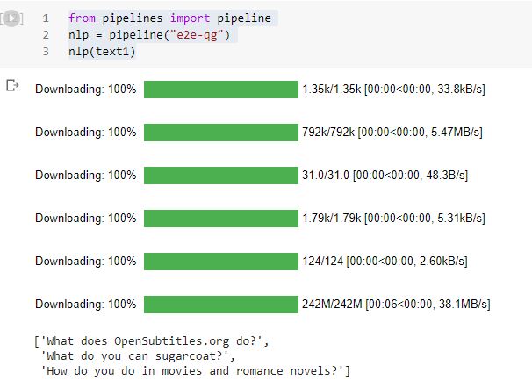Click the output options icon beside downloads
The image size is (532, 387).
tap(12, 86)
